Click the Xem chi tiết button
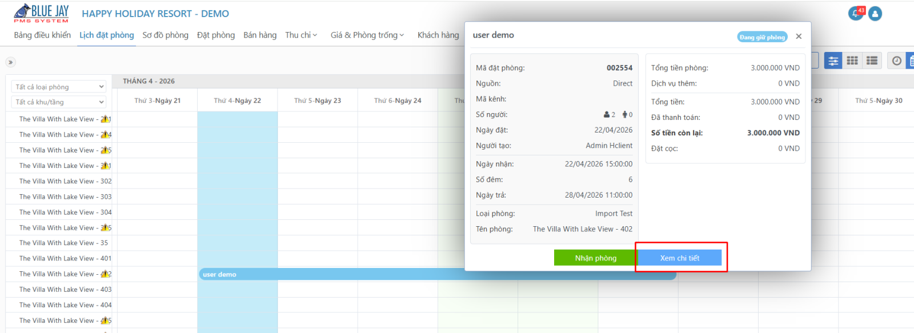Screen dimensions: 914x333 680,258
